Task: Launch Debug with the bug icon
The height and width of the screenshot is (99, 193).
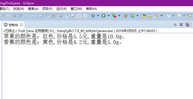Action: (x=93, y=16)
